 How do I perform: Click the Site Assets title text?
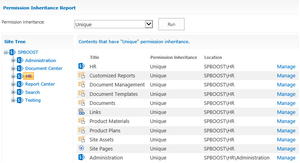102,140
